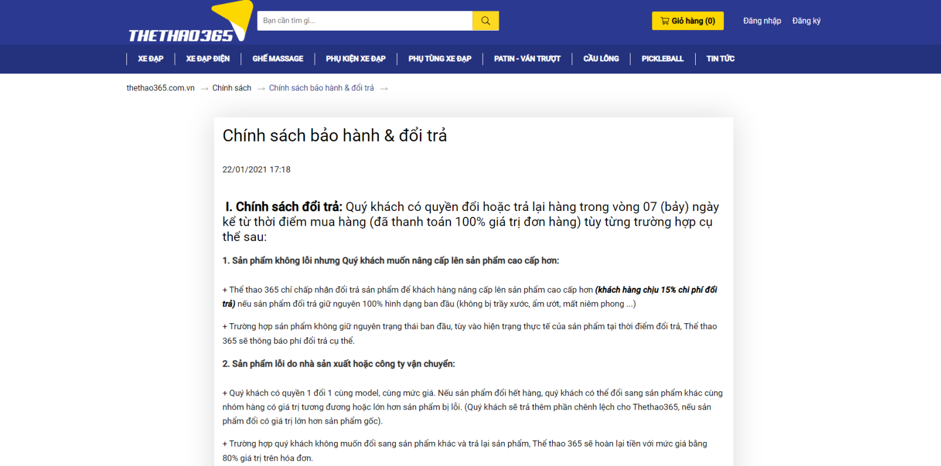The image size is (941, 466).
Task: Click the Đăng nhập link
Action: pos(762,21)
